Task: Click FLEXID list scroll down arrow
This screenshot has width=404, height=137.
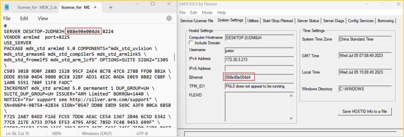Action: [x=291, y=119]
